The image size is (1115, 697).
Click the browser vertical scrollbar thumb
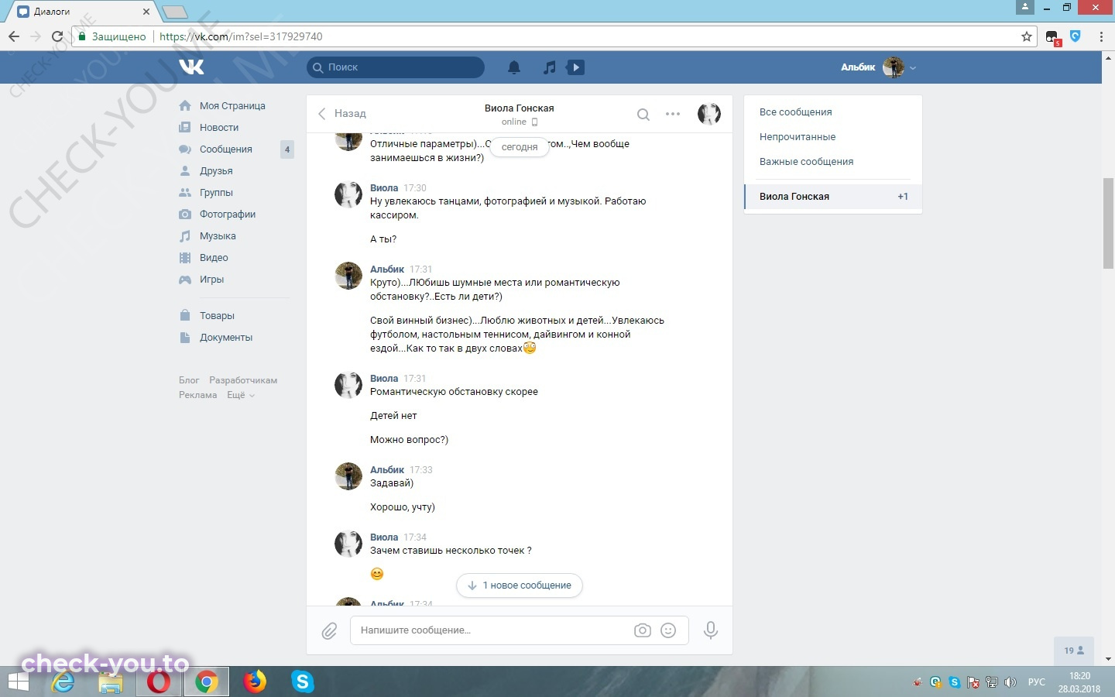pyautogui.click(x=1108, y=223)
